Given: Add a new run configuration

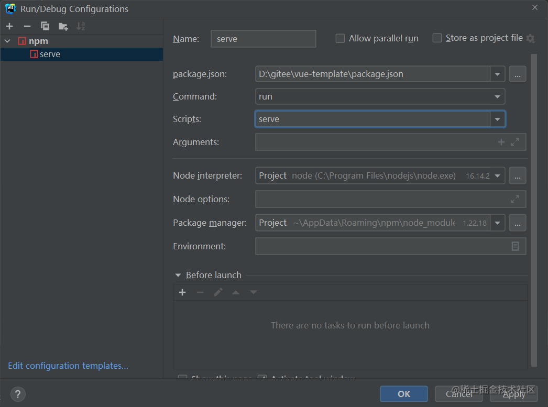Looking at the screenshot, I should pos(9,26).
